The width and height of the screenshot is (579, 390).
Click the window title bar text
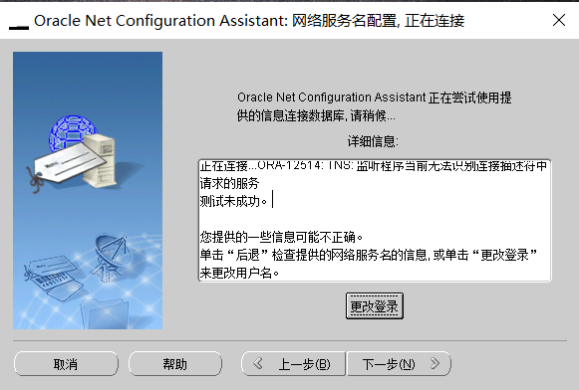pos(249,21)
